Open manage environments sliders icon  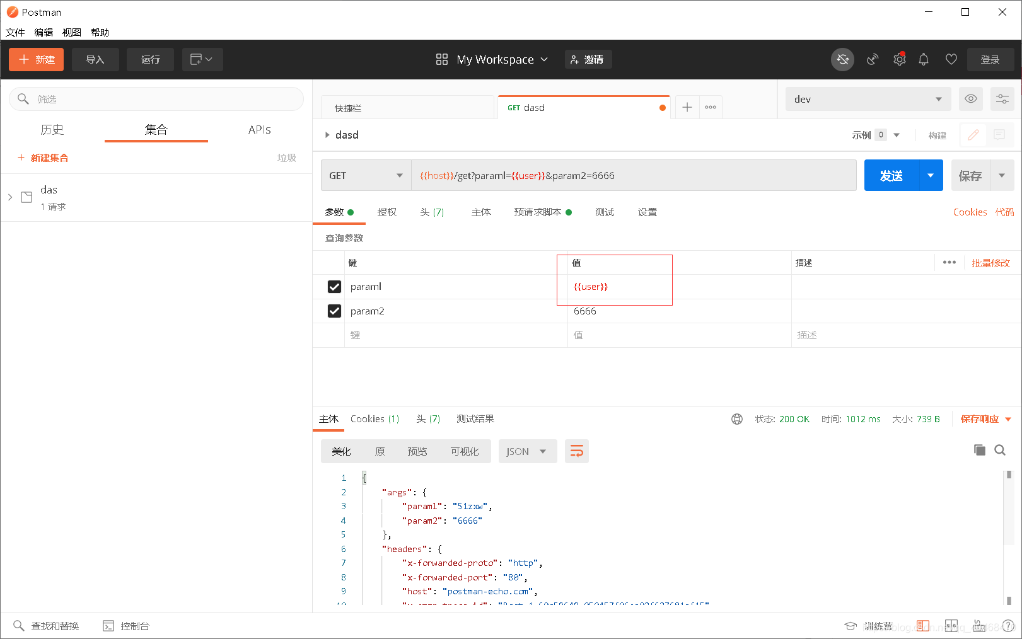pos(1002,99)
